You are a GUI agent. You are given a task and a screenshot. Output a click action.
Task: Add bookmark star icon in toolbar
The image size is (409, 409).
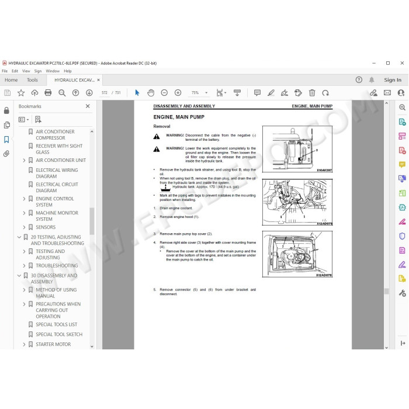point(21,93)
